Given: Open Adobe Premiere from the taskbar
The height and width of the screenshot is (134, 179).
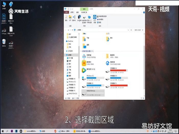Looking at the screenshot, I should click(12, 131).
